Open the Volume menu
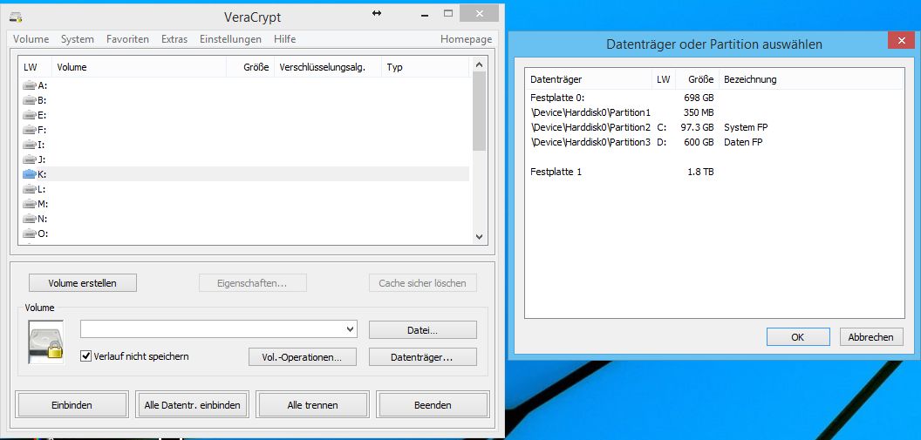The image size is (921, 440). click(x=31, y=39)
